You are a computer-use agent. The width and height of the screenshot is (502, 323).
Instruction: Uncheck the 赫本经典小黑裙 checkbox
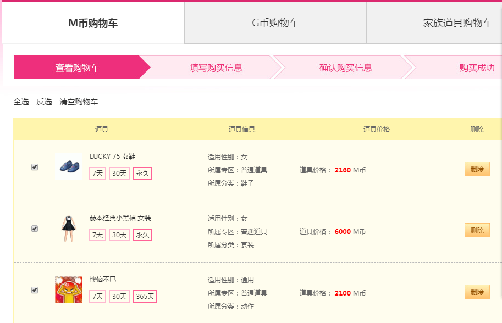click(x=35, y=229)
